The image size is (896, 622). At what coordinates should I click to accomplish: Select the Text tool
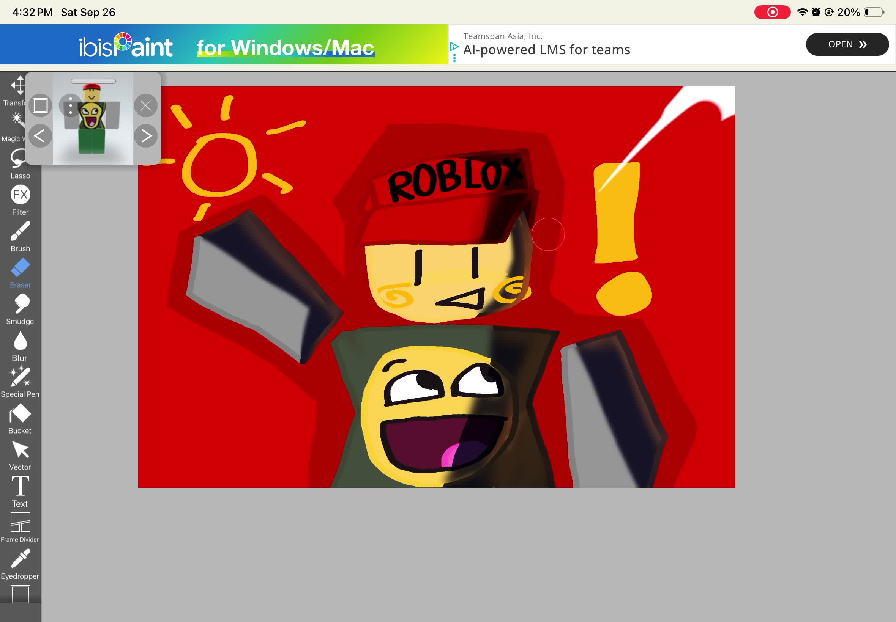coord(20,492)
